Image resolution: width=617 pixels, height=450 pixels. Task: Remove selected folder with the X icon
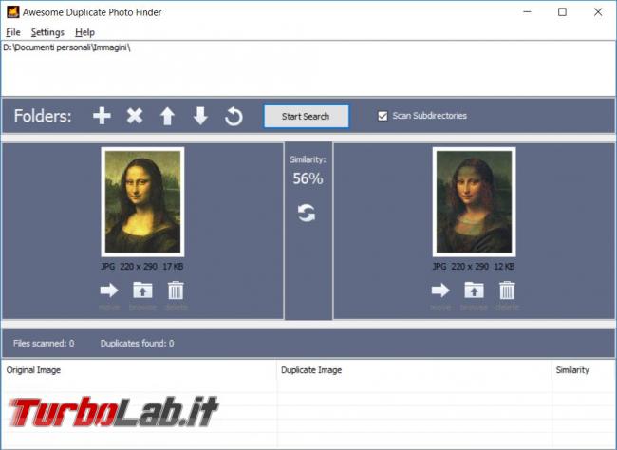click(135, 116)
